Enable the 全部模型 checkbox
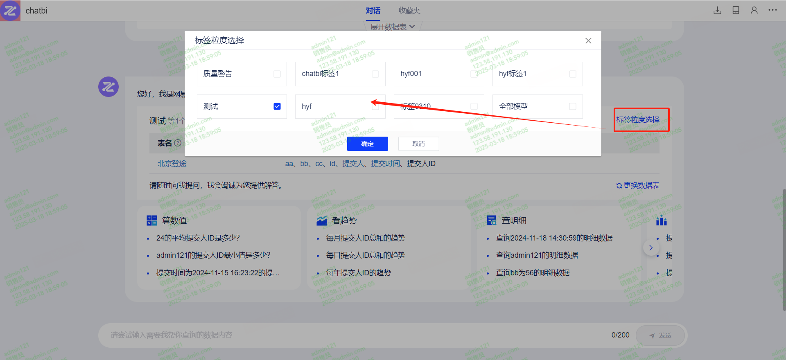 click(573, 106)
